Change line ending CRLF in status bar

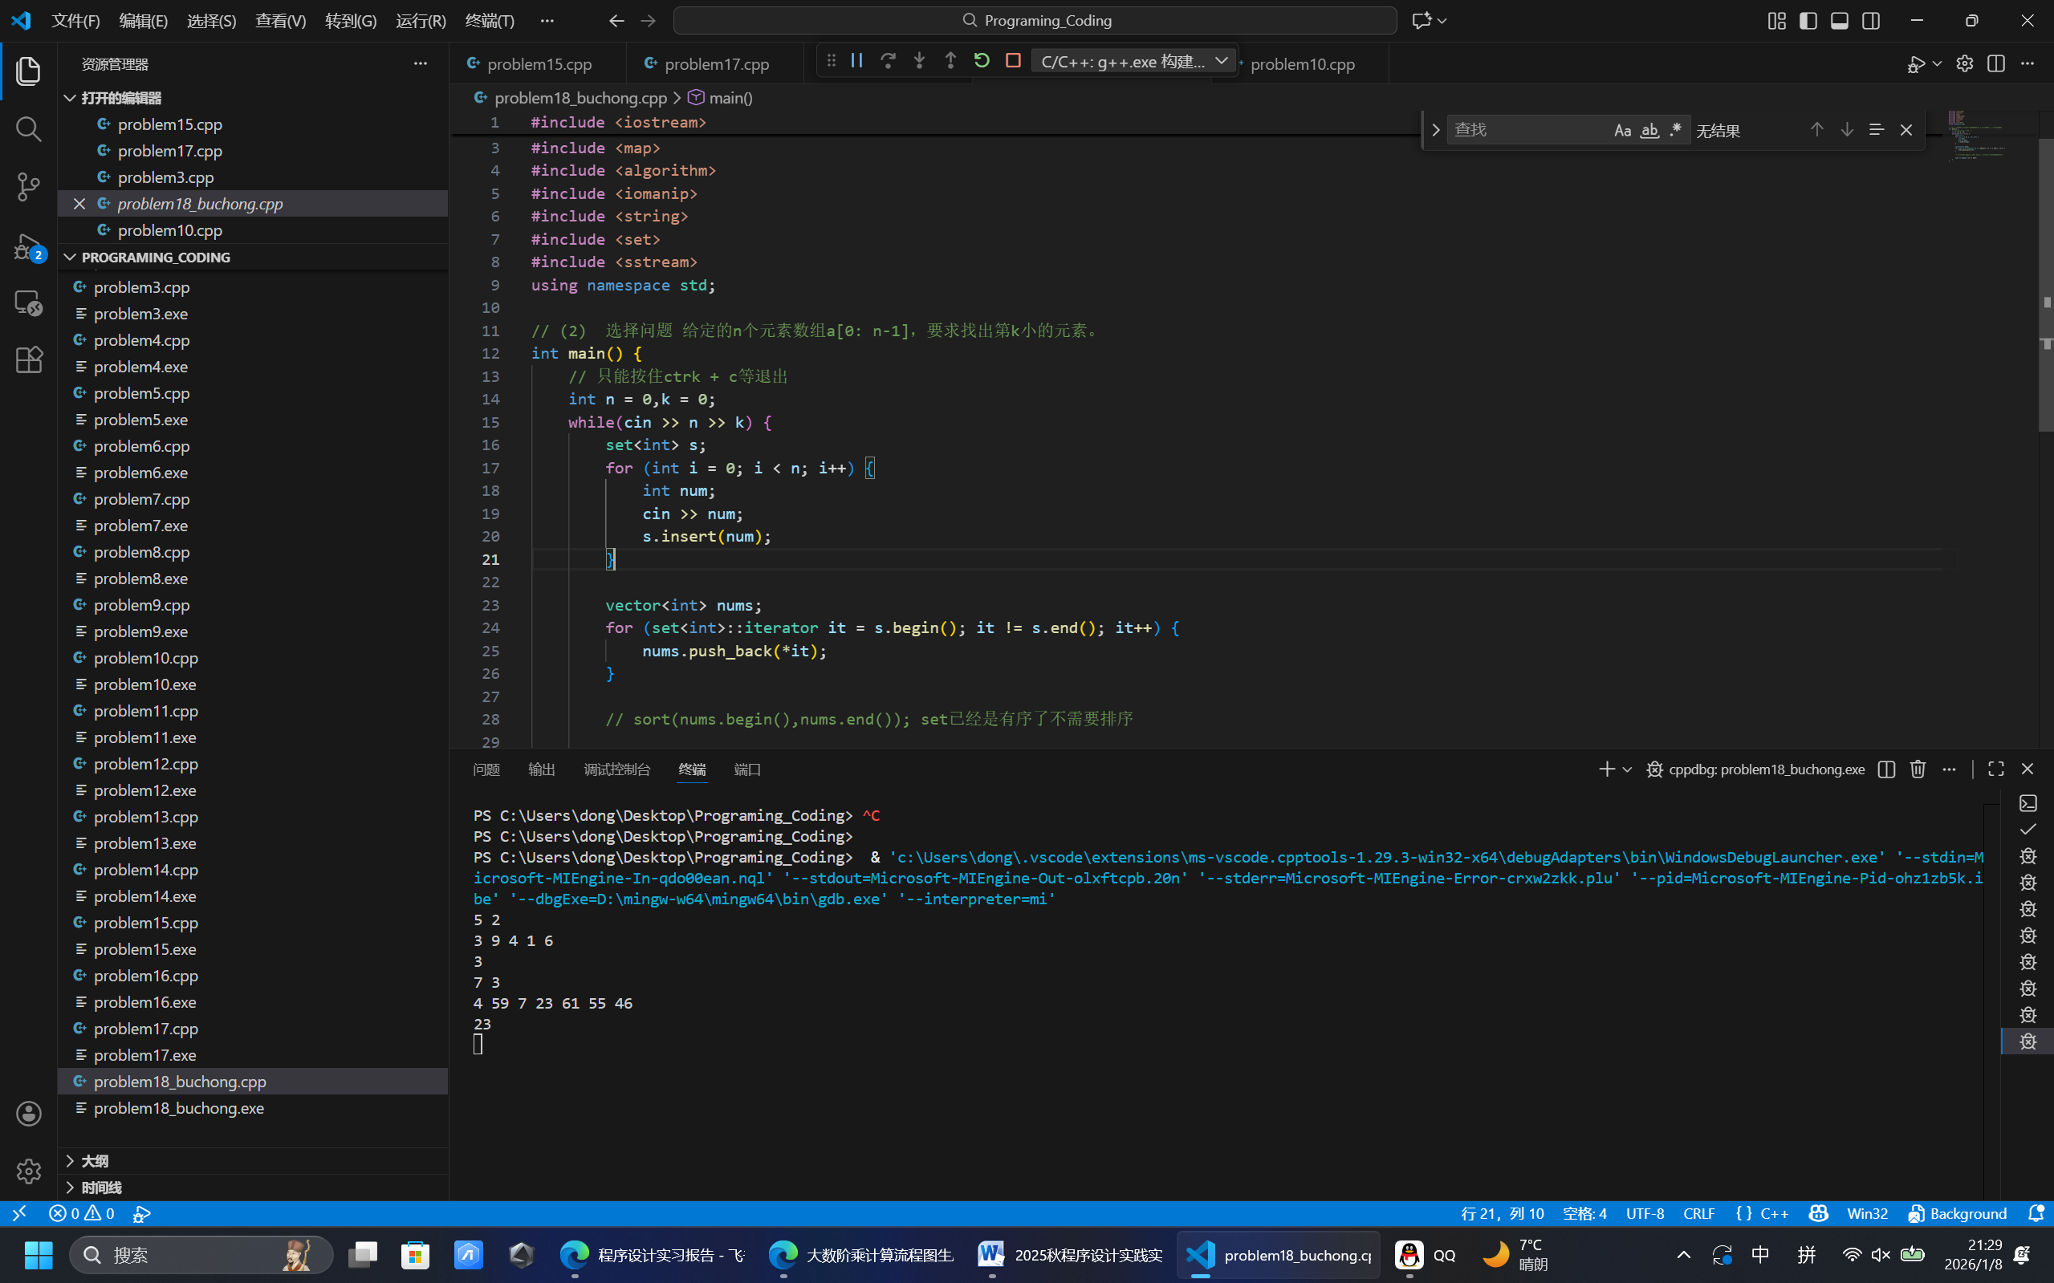[1698, 1212]
